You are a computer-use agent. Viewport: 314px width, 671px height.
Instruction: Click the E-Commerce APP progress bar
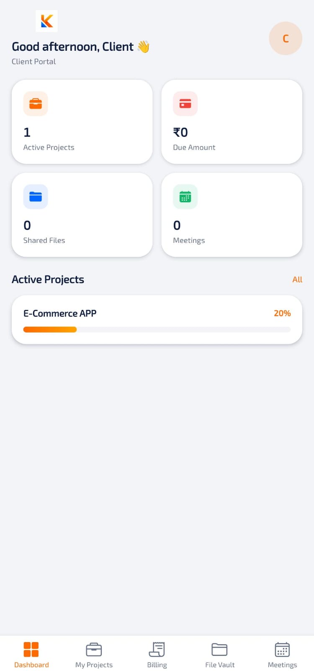[157, 330]
